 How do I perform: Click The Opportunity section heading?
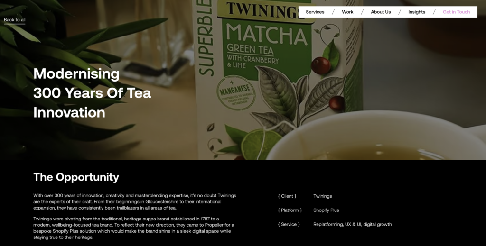click(76, 177)
